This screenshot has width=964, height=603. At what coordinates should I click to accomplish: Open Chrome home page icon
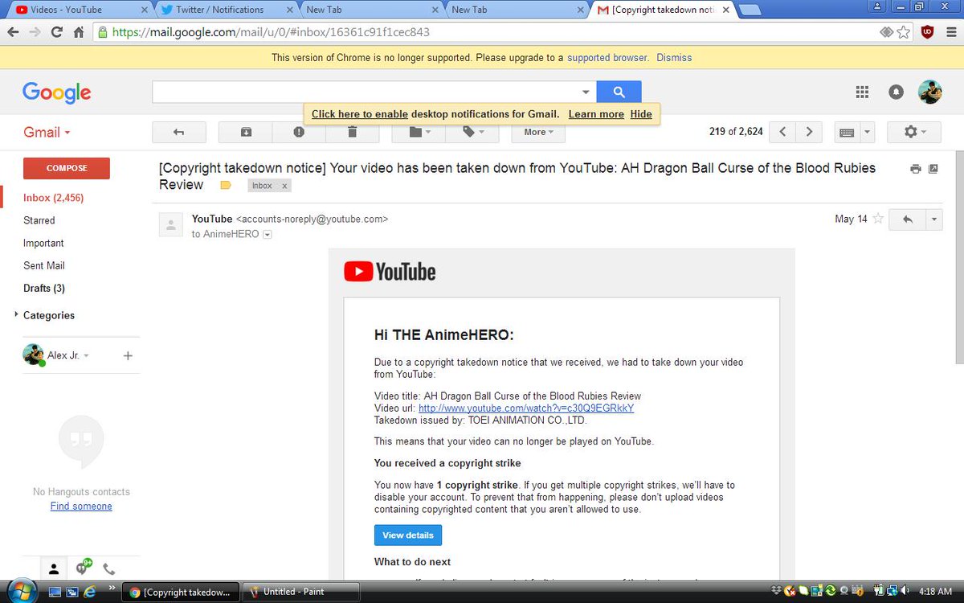coord(78,33)
